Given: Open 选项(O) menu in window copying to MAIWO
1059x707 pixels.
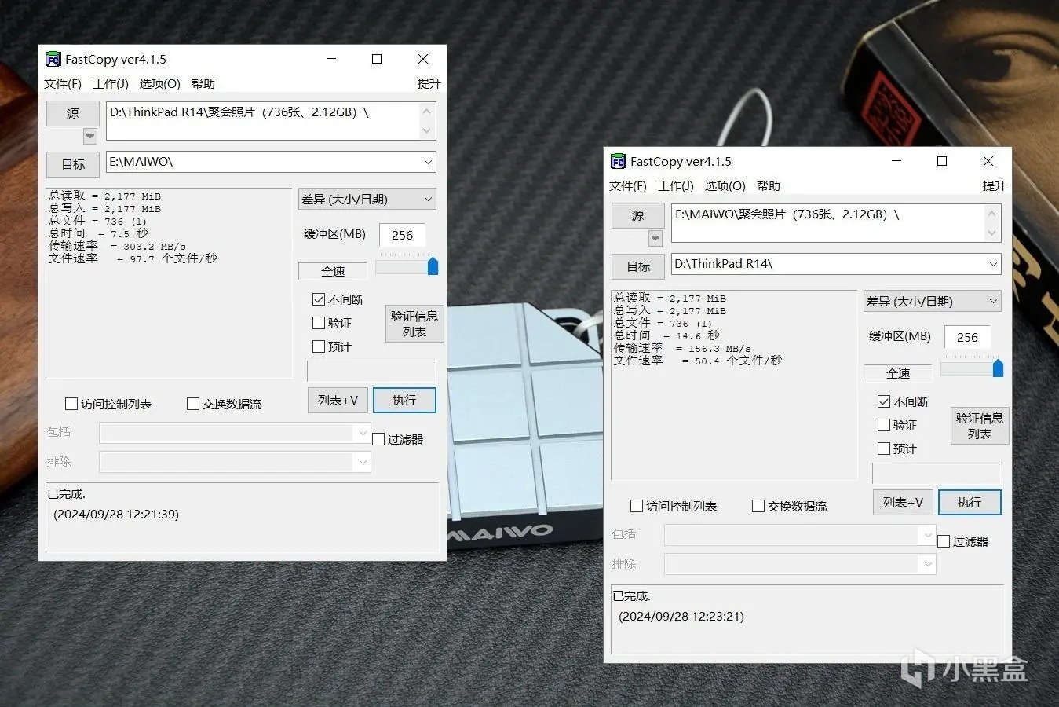Looking at the screenshot, I should 160,83.
